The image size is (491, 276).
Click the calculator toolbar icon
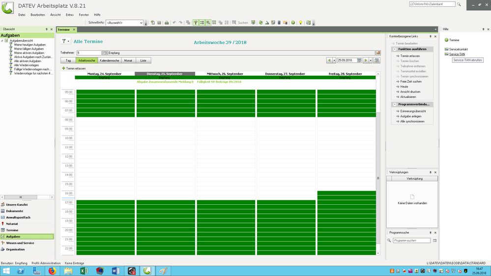point(279,23)
